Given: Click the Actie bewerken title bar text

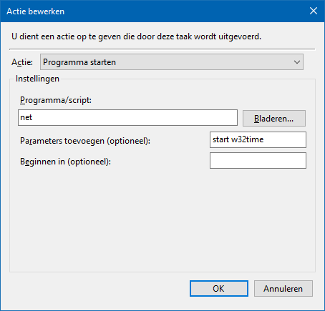Looking at the screenshot, I should click(36, 11).
